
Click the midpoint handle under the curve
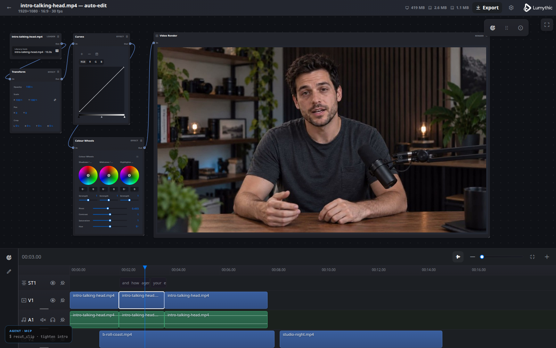click(101, 117)
